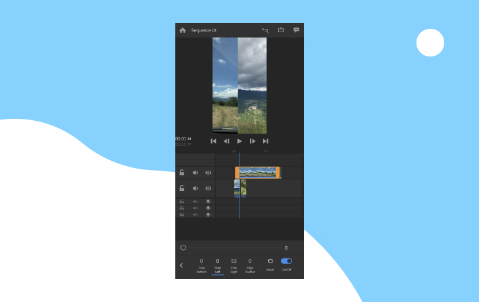
Task: Lock the third audio track
Action: [x=182, y=215]
